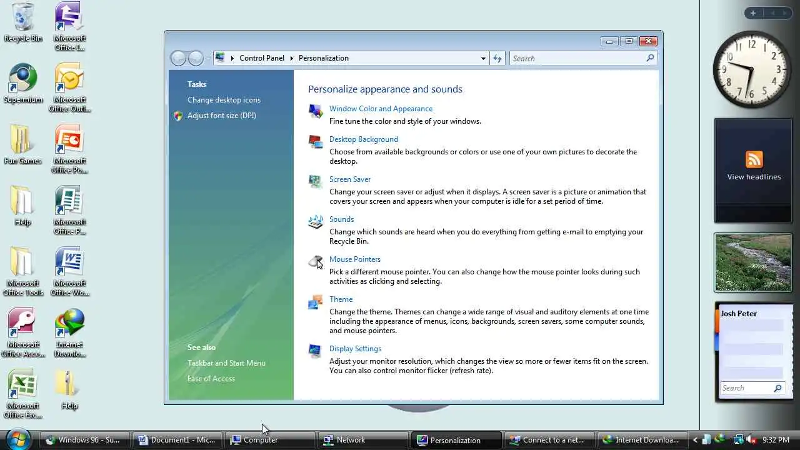Click the Display Settings monitor icon
Viewport: 800px width, 450px height.
(x=316, y=351)
